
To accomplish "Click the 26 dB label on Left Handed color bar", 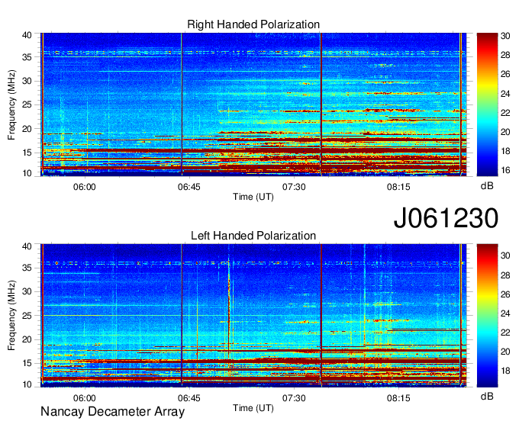I will coord(505,294).
